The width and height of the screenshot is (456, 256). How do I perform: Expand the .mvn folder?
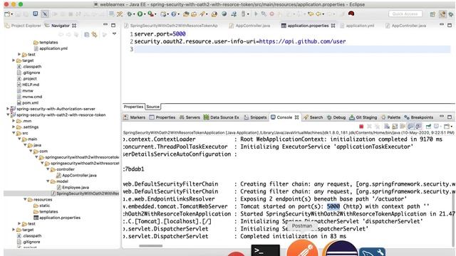click(14, 121)
